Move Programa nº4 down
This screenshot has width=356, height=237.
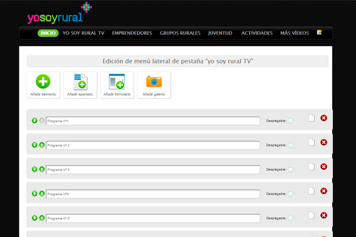(x=34, y=194)
